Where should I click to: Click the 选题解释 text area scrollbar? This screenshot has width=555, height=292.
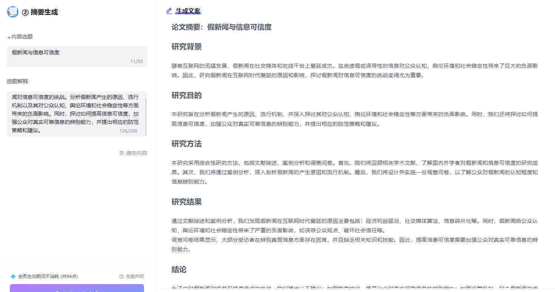(146, 117)
